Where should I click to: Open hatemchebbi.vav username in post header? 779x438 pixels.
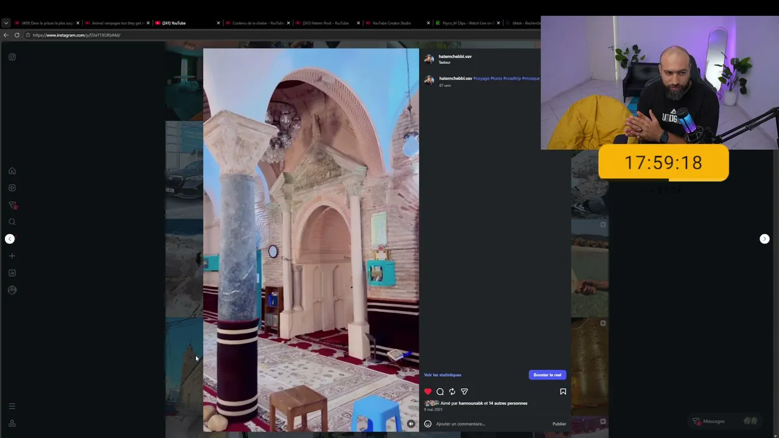click(x=455, y=57)
